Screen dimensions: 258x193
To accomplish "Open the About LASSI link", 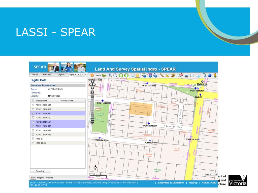I will click(209, 183).
